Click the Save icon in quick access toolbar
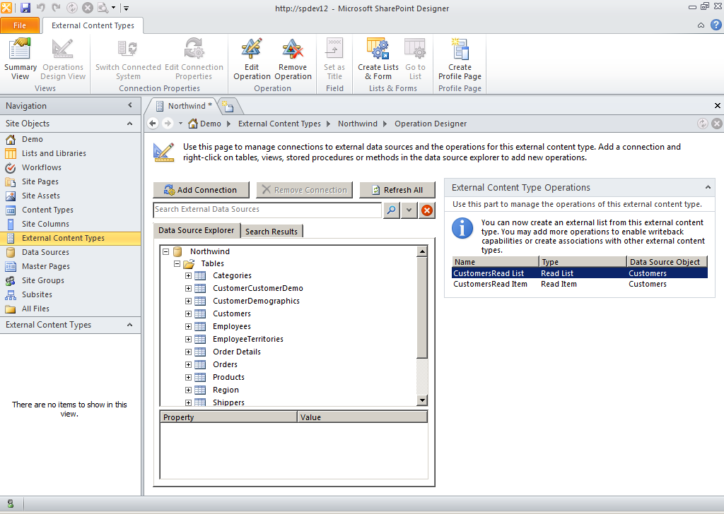This screenshot has height=514, width=724. tap(25, 8)
